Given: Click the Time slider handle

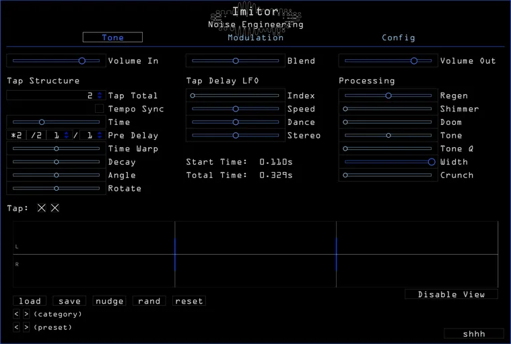Looking at the screenshot, I should point(42,122).
